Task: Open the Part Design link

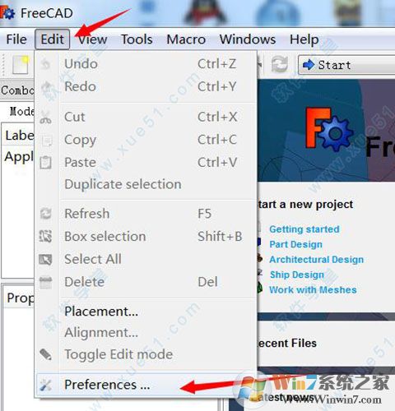Action: (x=295, y=244)
